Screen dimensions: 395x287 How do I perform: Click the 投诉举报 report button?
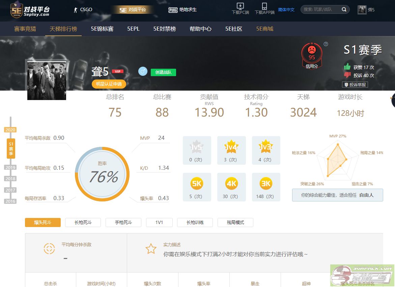point(355,85)
